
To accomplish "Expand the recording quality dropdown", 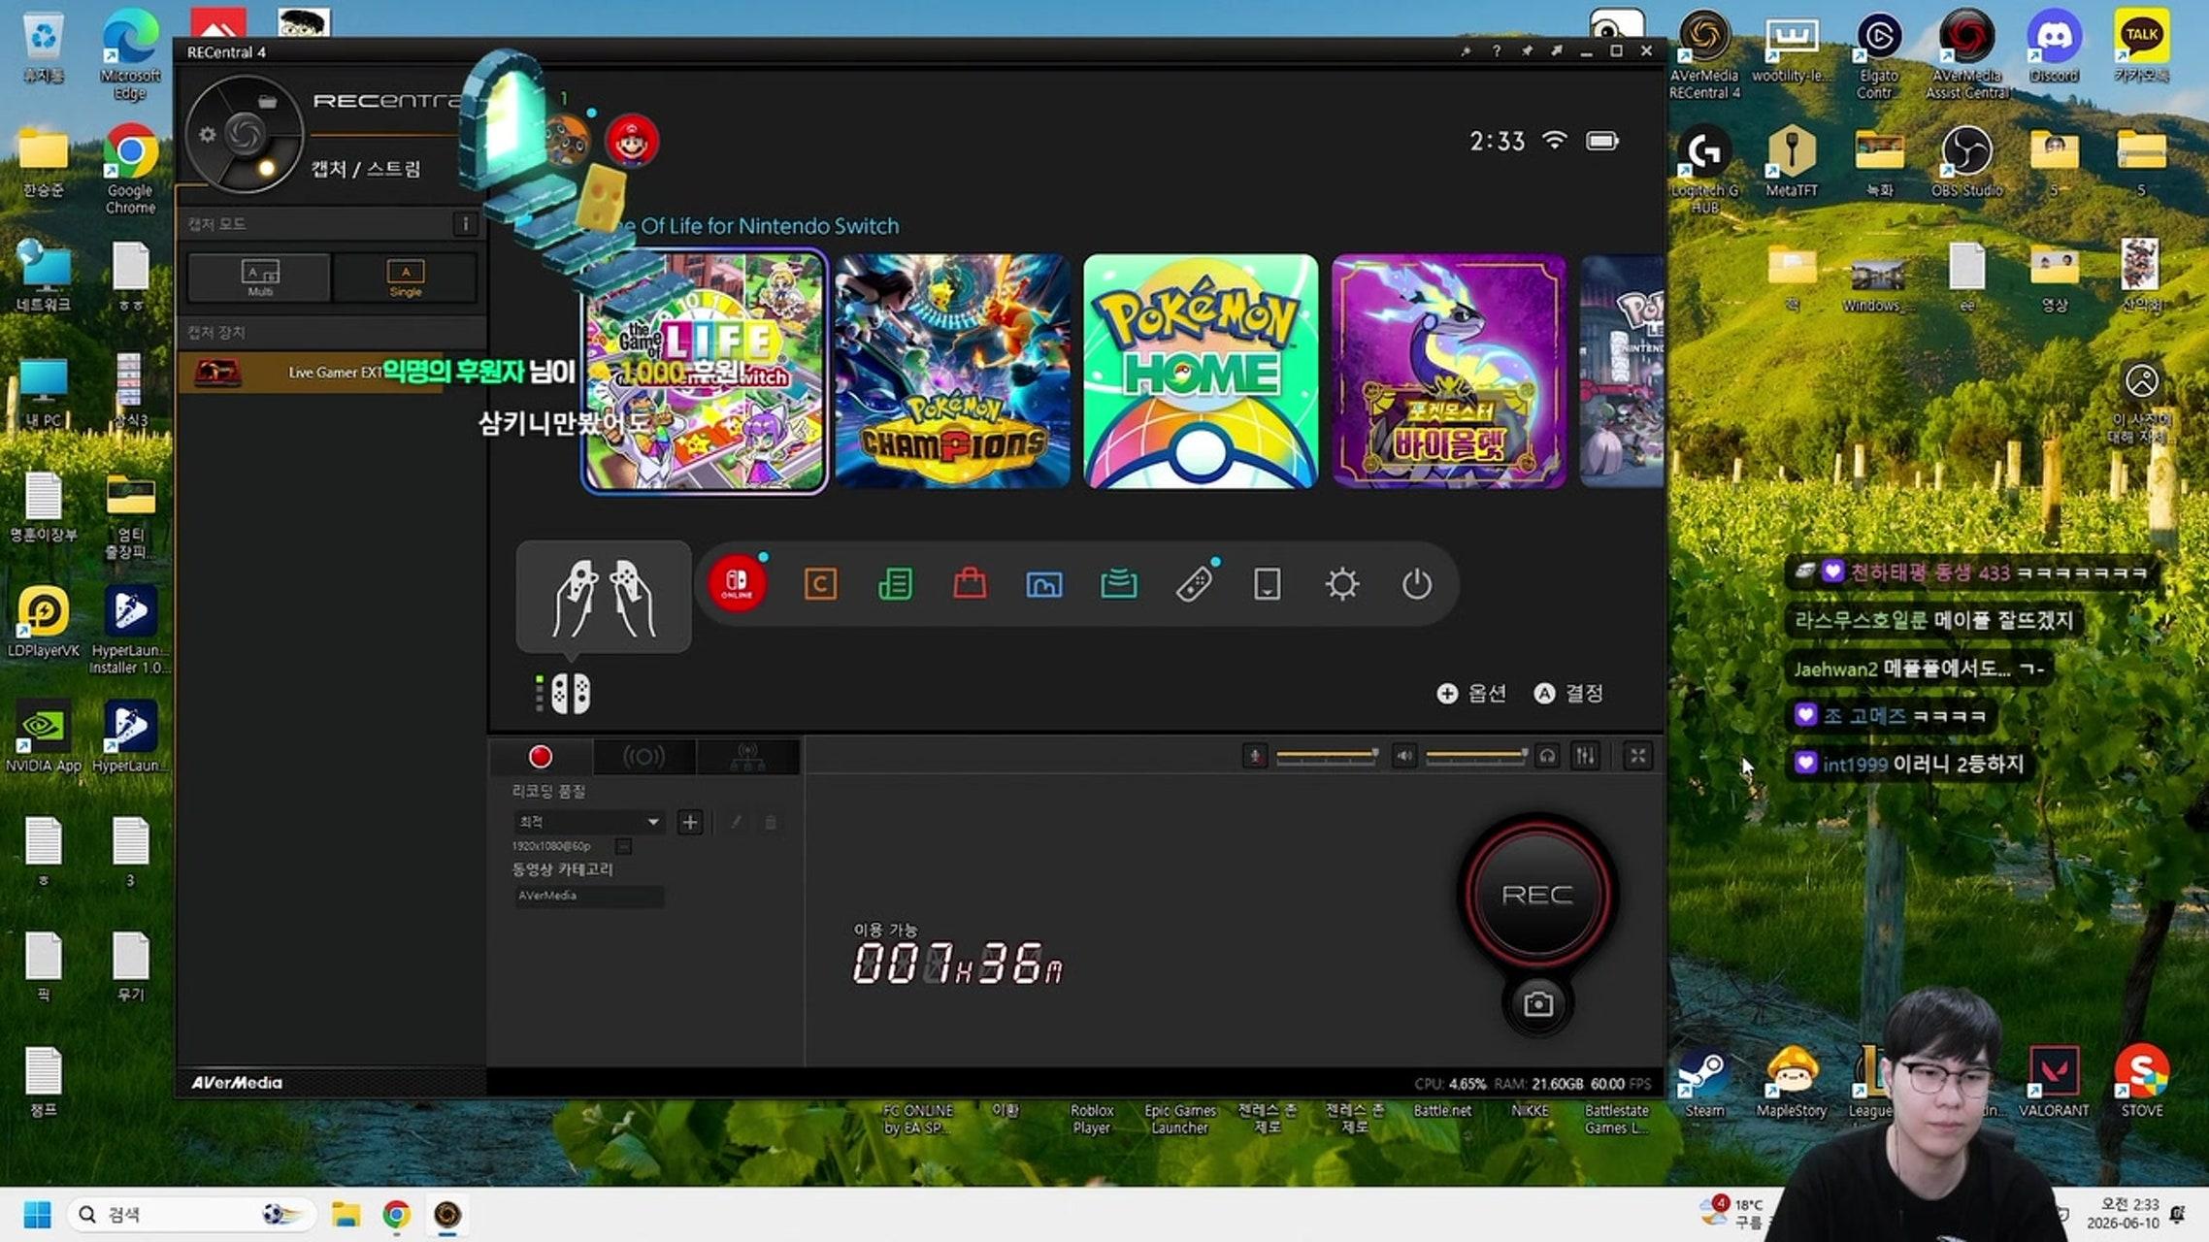I will 588,822.
